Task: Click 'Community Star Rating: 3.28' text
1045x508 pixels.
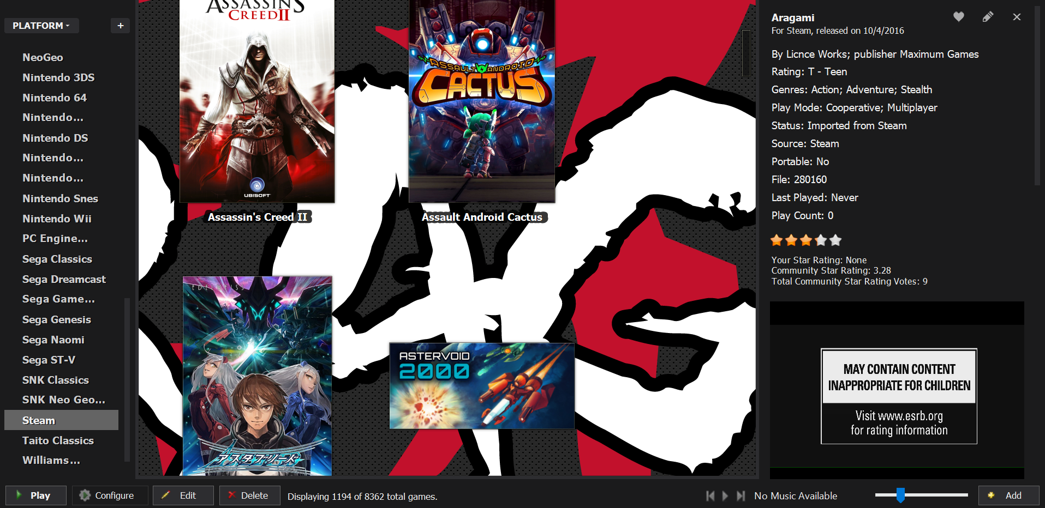Action: tap(831, 271)
